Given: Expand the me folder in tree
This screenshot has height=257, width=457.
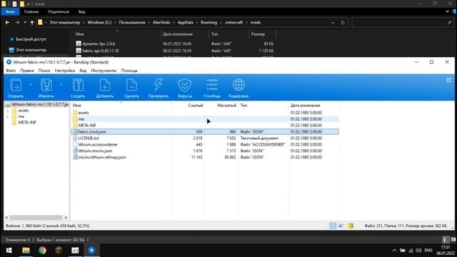Looking at the screenshot, I should 7,116.
